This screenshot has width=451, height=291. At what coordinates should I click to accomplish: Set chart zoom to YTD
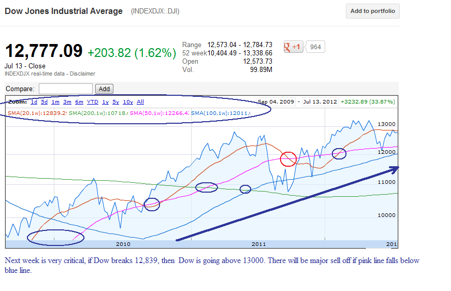click(93, 102)
